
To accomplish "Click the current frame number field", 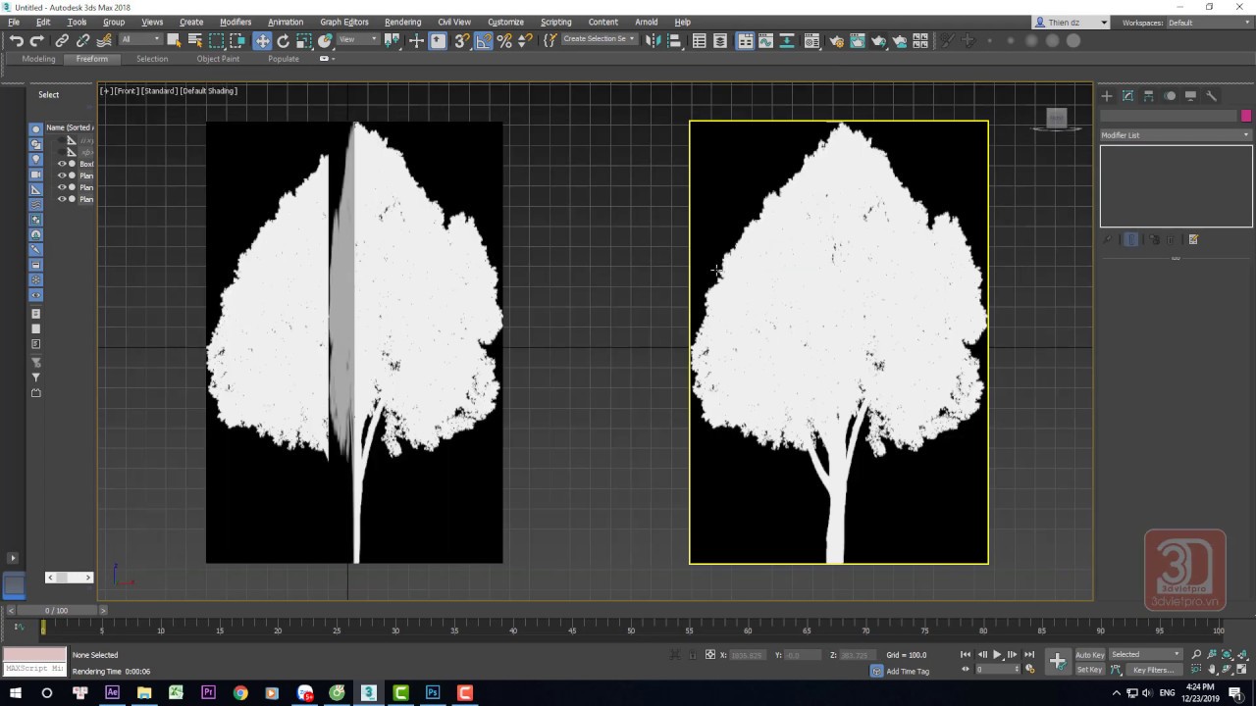I will pyautogui.click(x=995, y=670).
